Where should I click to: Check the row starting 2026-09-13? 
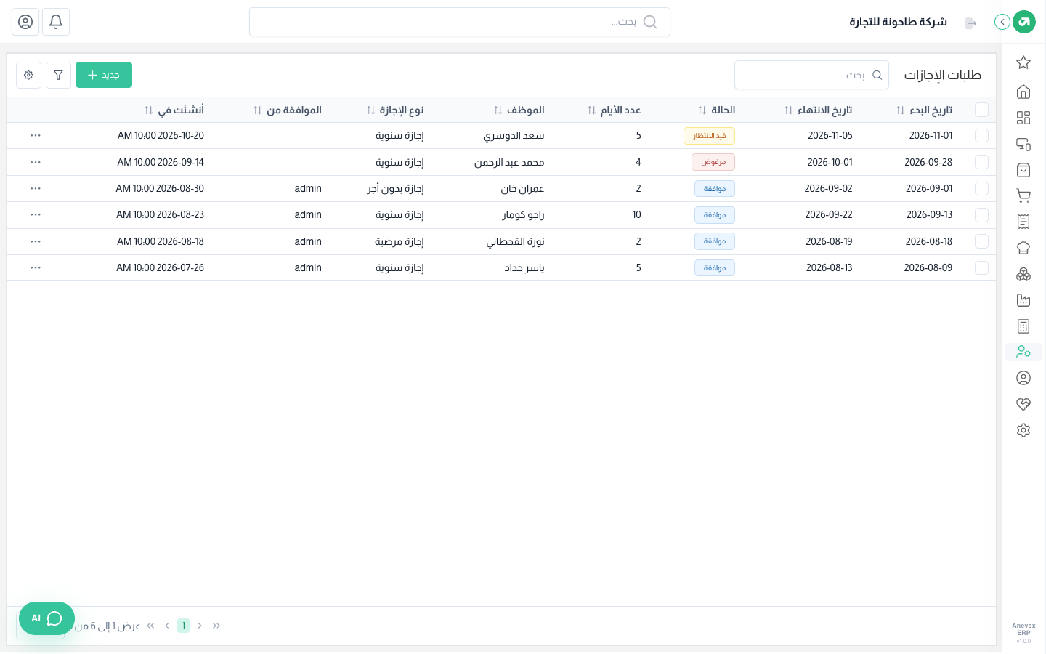[x=981, y=215]
